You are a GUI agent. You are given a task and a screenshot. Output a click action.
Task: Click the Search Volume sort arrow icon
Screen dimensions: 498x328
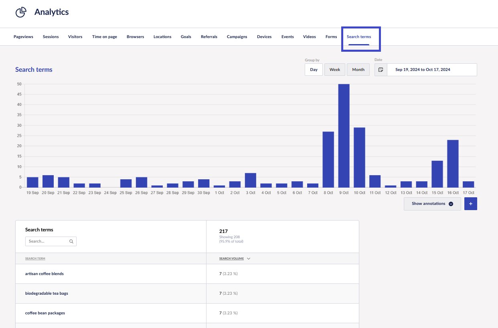pos(249,259)
